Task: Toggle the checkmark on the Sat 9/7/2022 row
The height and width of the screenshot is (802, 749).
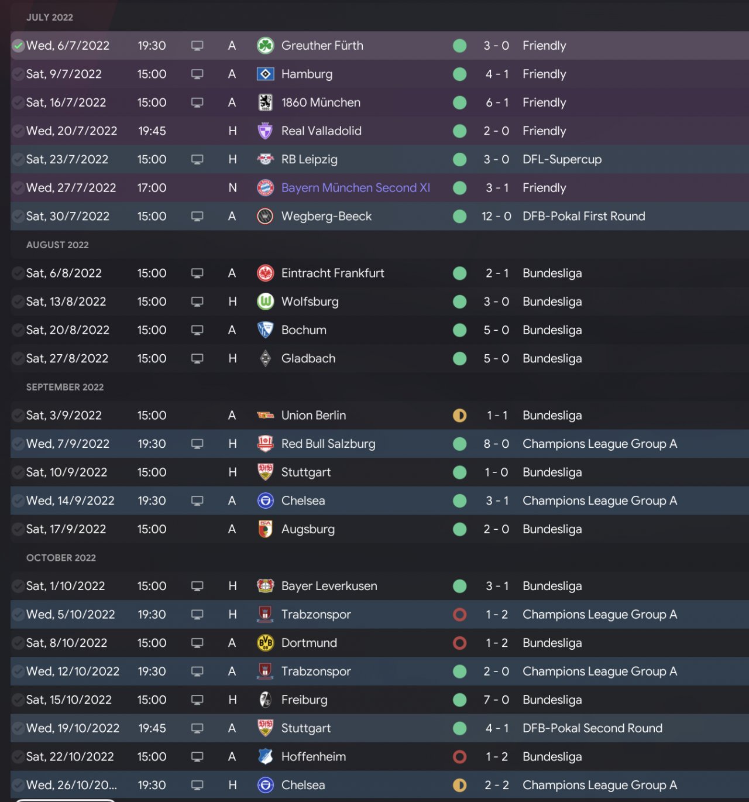Action: [18, 74]
